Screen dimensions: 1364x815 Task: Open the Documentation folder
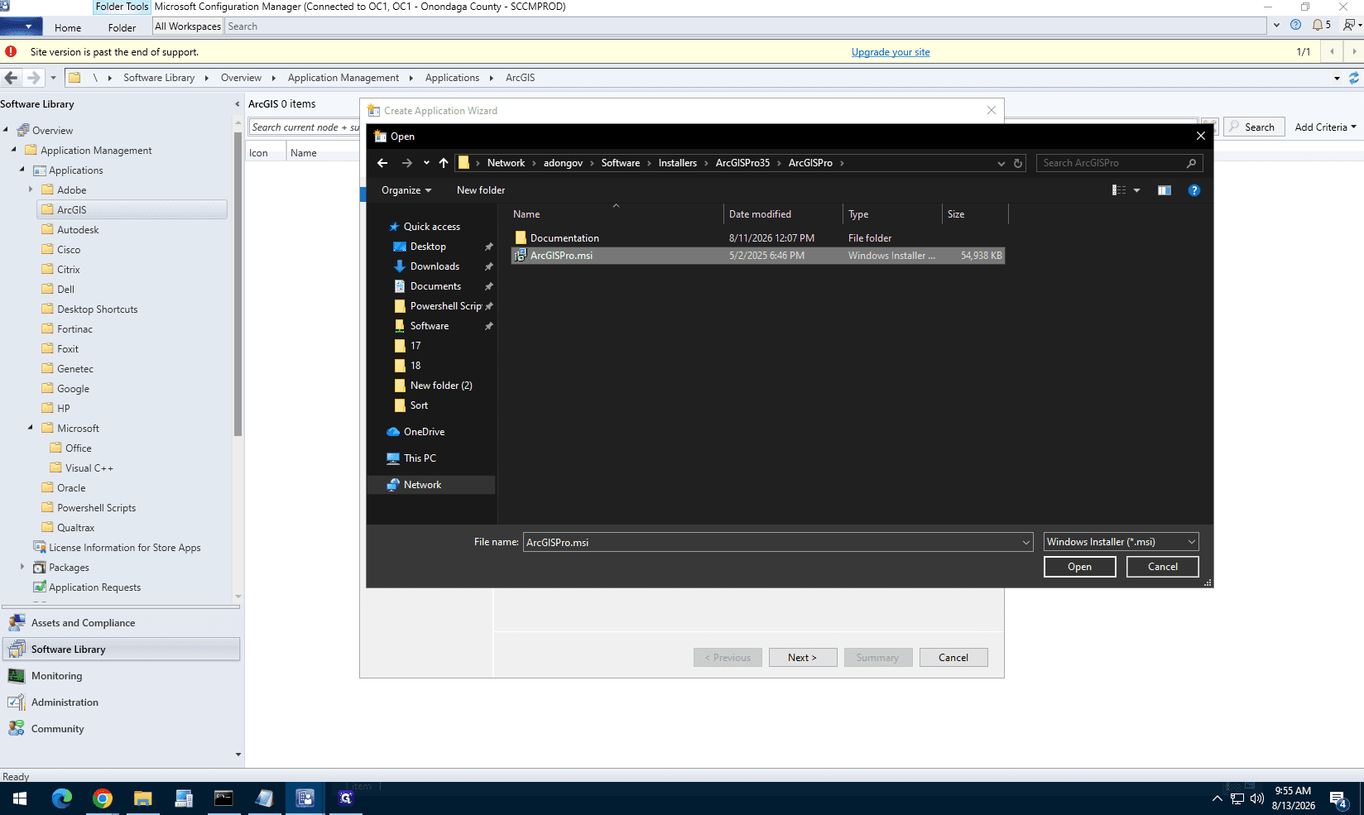point(564,238)
